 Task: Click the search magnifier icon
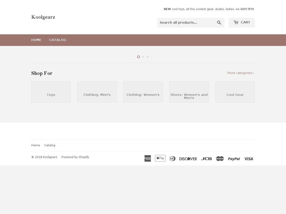219,23
